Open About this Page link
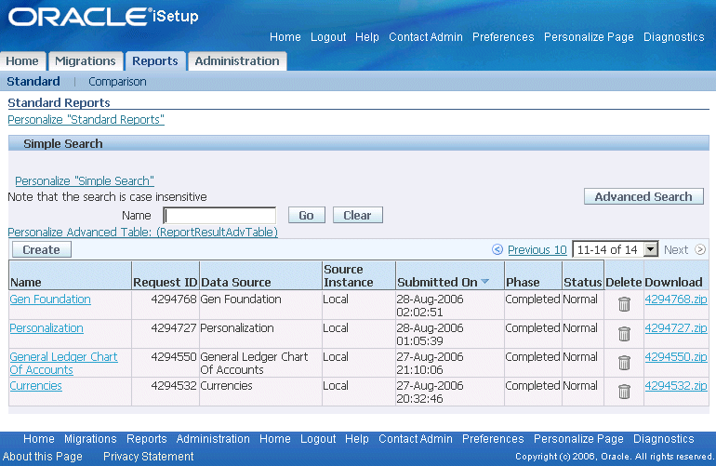Viewport: 716px width, 466px height. point(43,457)
